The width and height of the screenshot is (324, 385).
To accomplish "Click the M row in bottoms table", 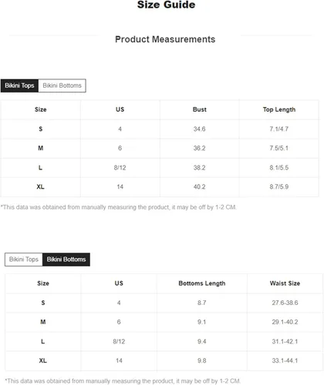I will click(x=164, y=322).
